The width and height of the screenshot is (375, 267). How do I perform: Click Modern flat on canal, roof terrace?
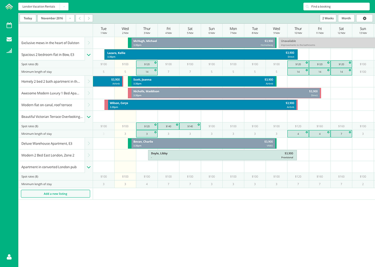pos(47,105)
